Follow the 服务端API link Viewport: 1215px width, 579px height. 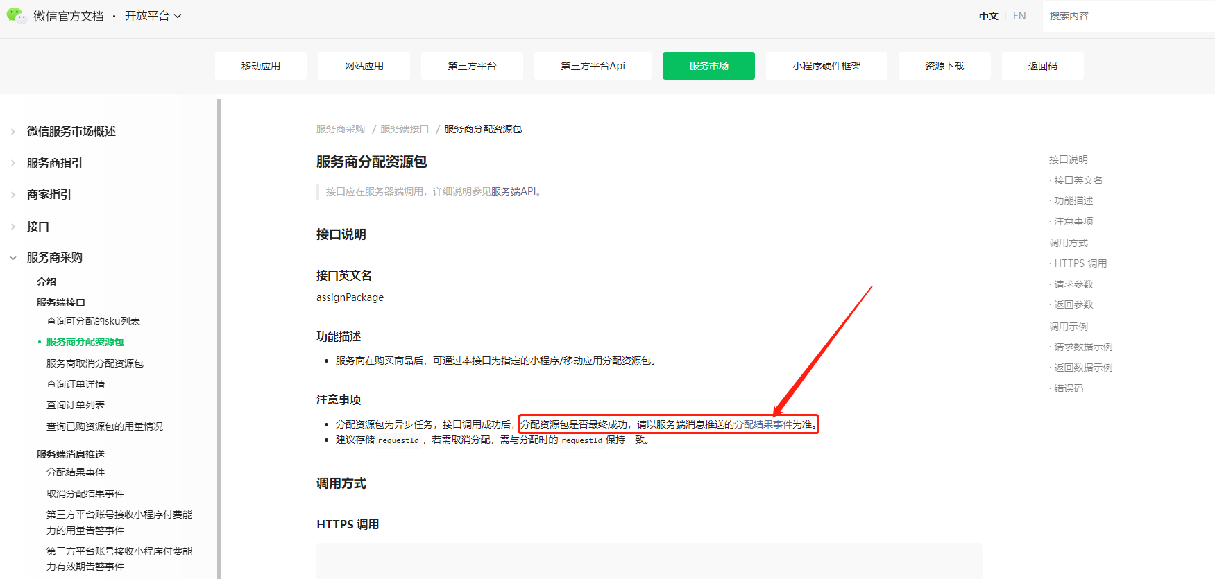point(513,191)
